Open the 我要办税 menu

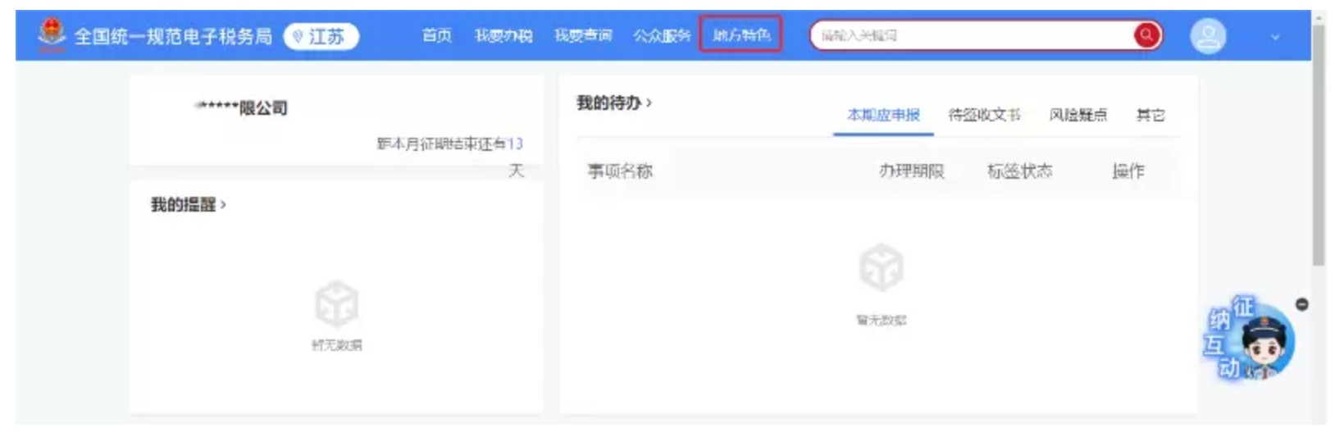(x=503, y=35)
